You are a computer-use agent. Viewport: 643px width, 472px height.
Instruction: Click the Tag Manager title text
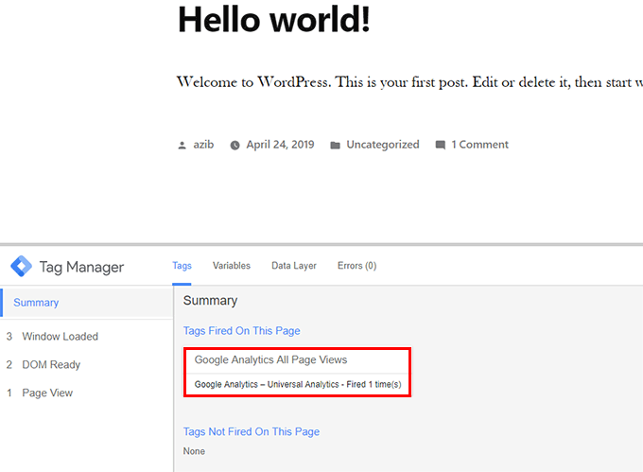pyautogui.click(x=81, y=267)
